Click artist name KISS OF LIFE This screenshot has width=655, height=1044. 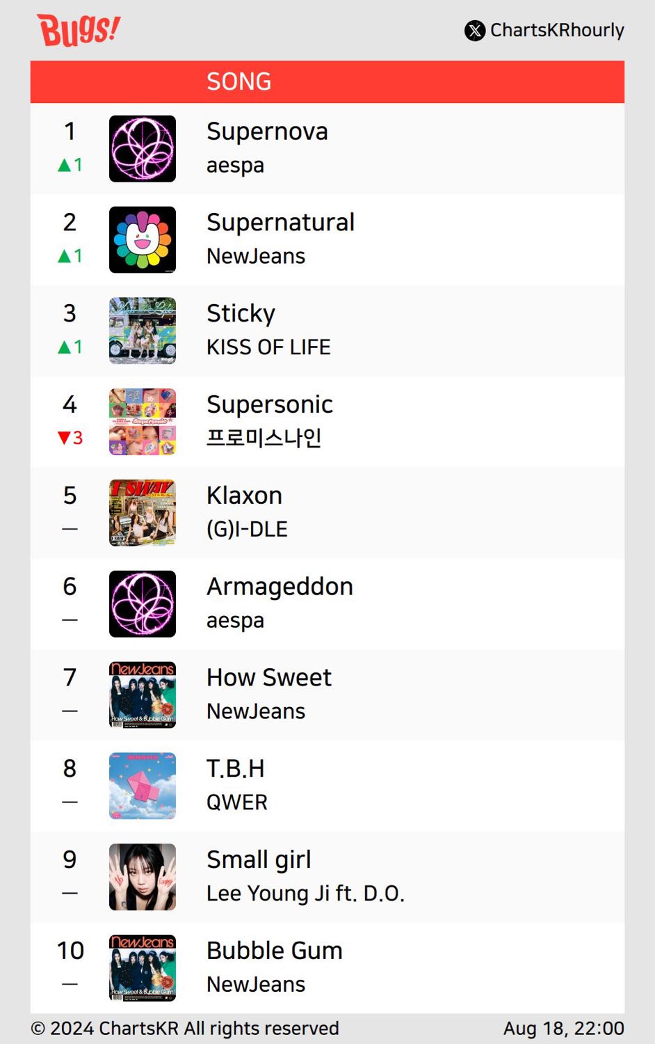[268, 347]
